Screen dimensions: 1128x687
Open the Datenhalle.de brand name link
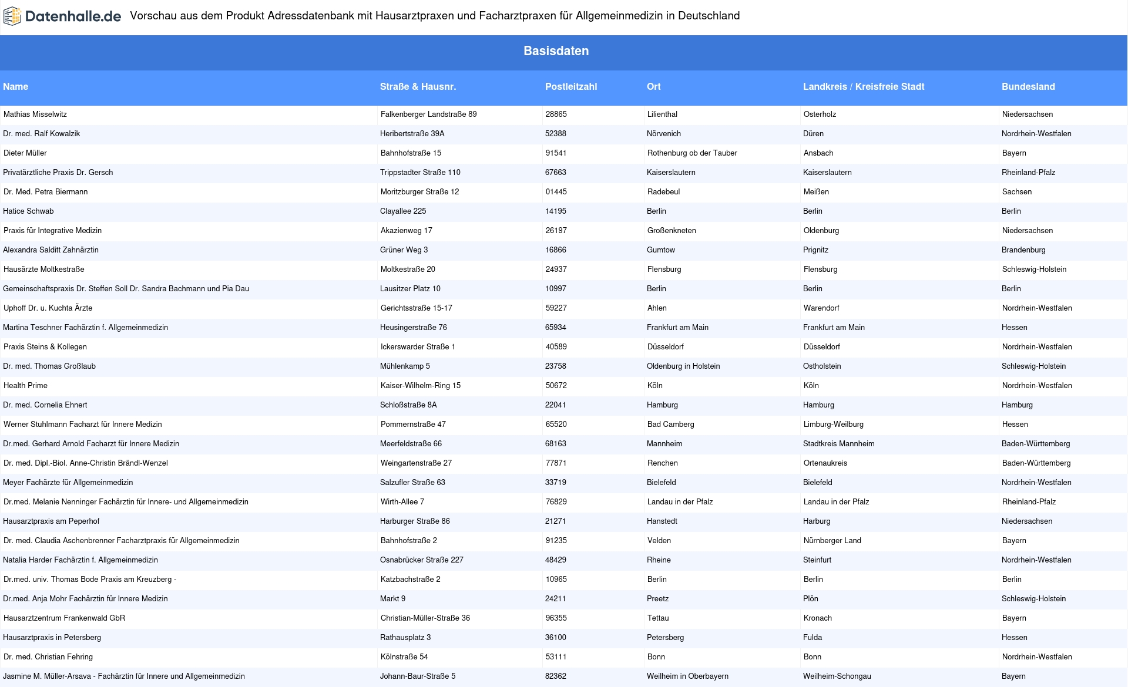[73, 16]
